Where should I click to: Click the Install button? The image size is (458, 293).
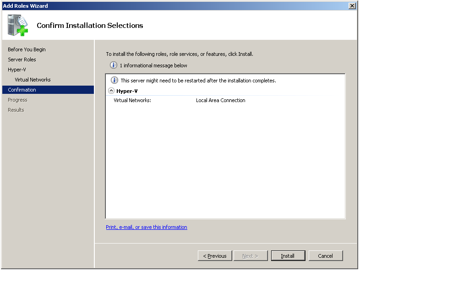(x=288, y=255)
